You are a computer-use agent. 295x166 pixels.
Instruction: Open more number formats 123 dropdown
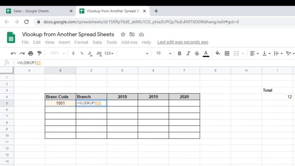[109, 53]
